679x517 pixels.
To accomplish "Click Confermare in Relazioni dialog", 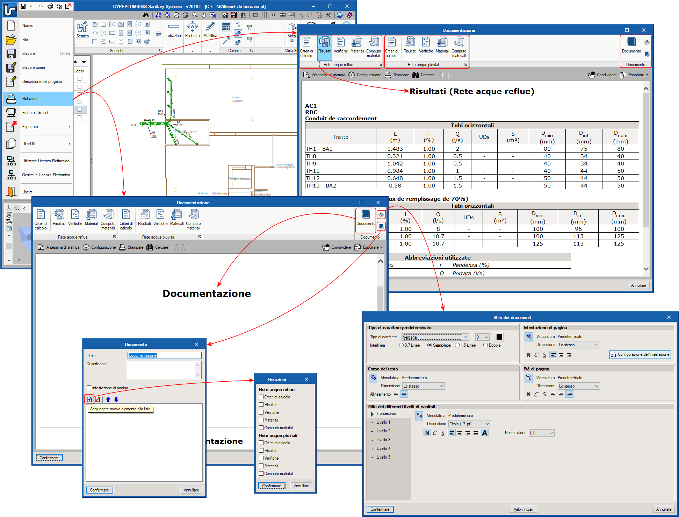I will click(272, 486).
